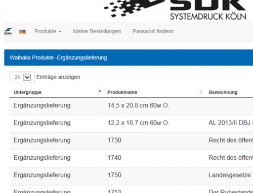The image size is (253, 193).
Task: Click product name 1750
Action: click(x=114, y=175)
